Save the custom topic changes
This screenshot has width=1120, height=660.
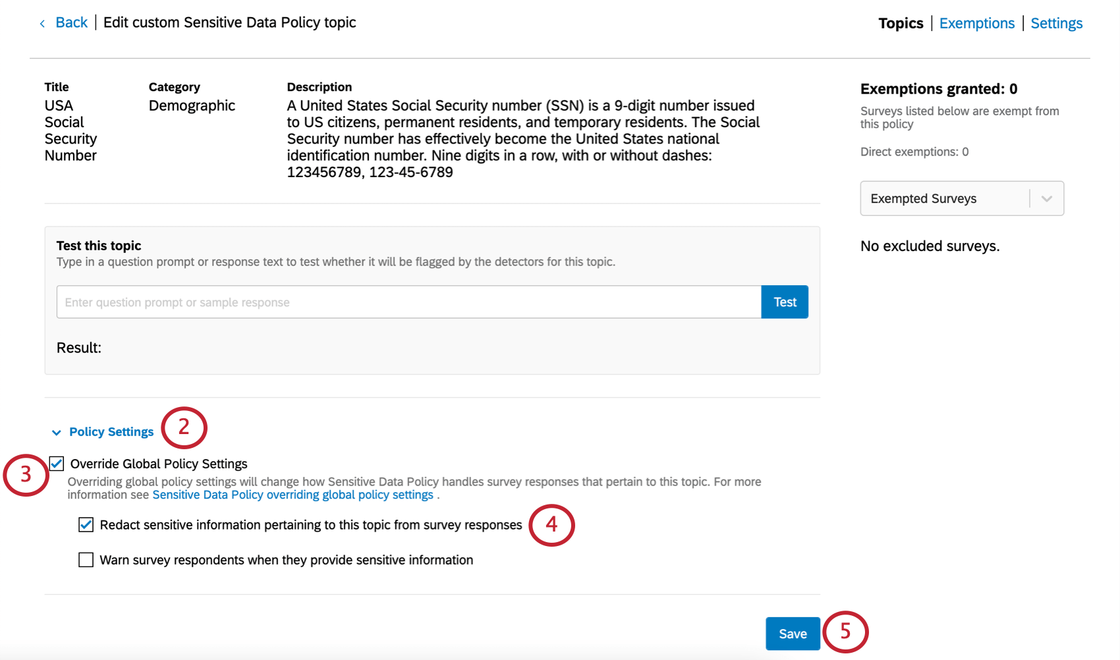pos(792,633)
